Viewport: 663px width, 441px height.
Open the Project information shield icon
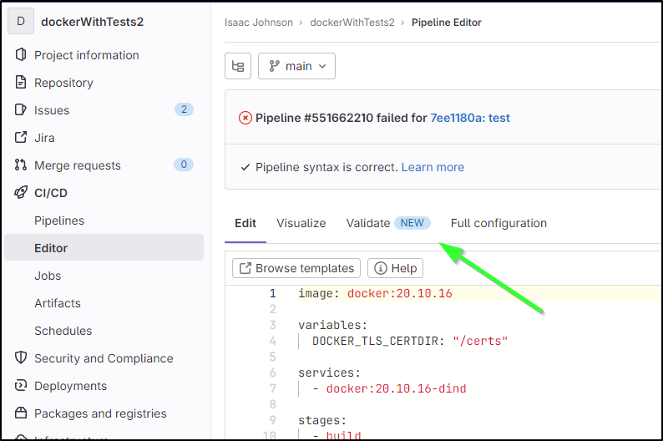coord(21,54)
